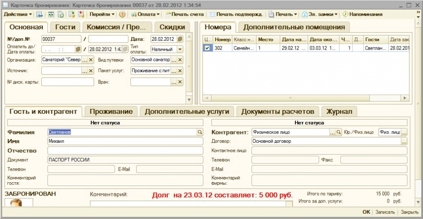Open the Оплата payment menu
The width and height of the screenshot is (423, 219).
click(145, 14)
